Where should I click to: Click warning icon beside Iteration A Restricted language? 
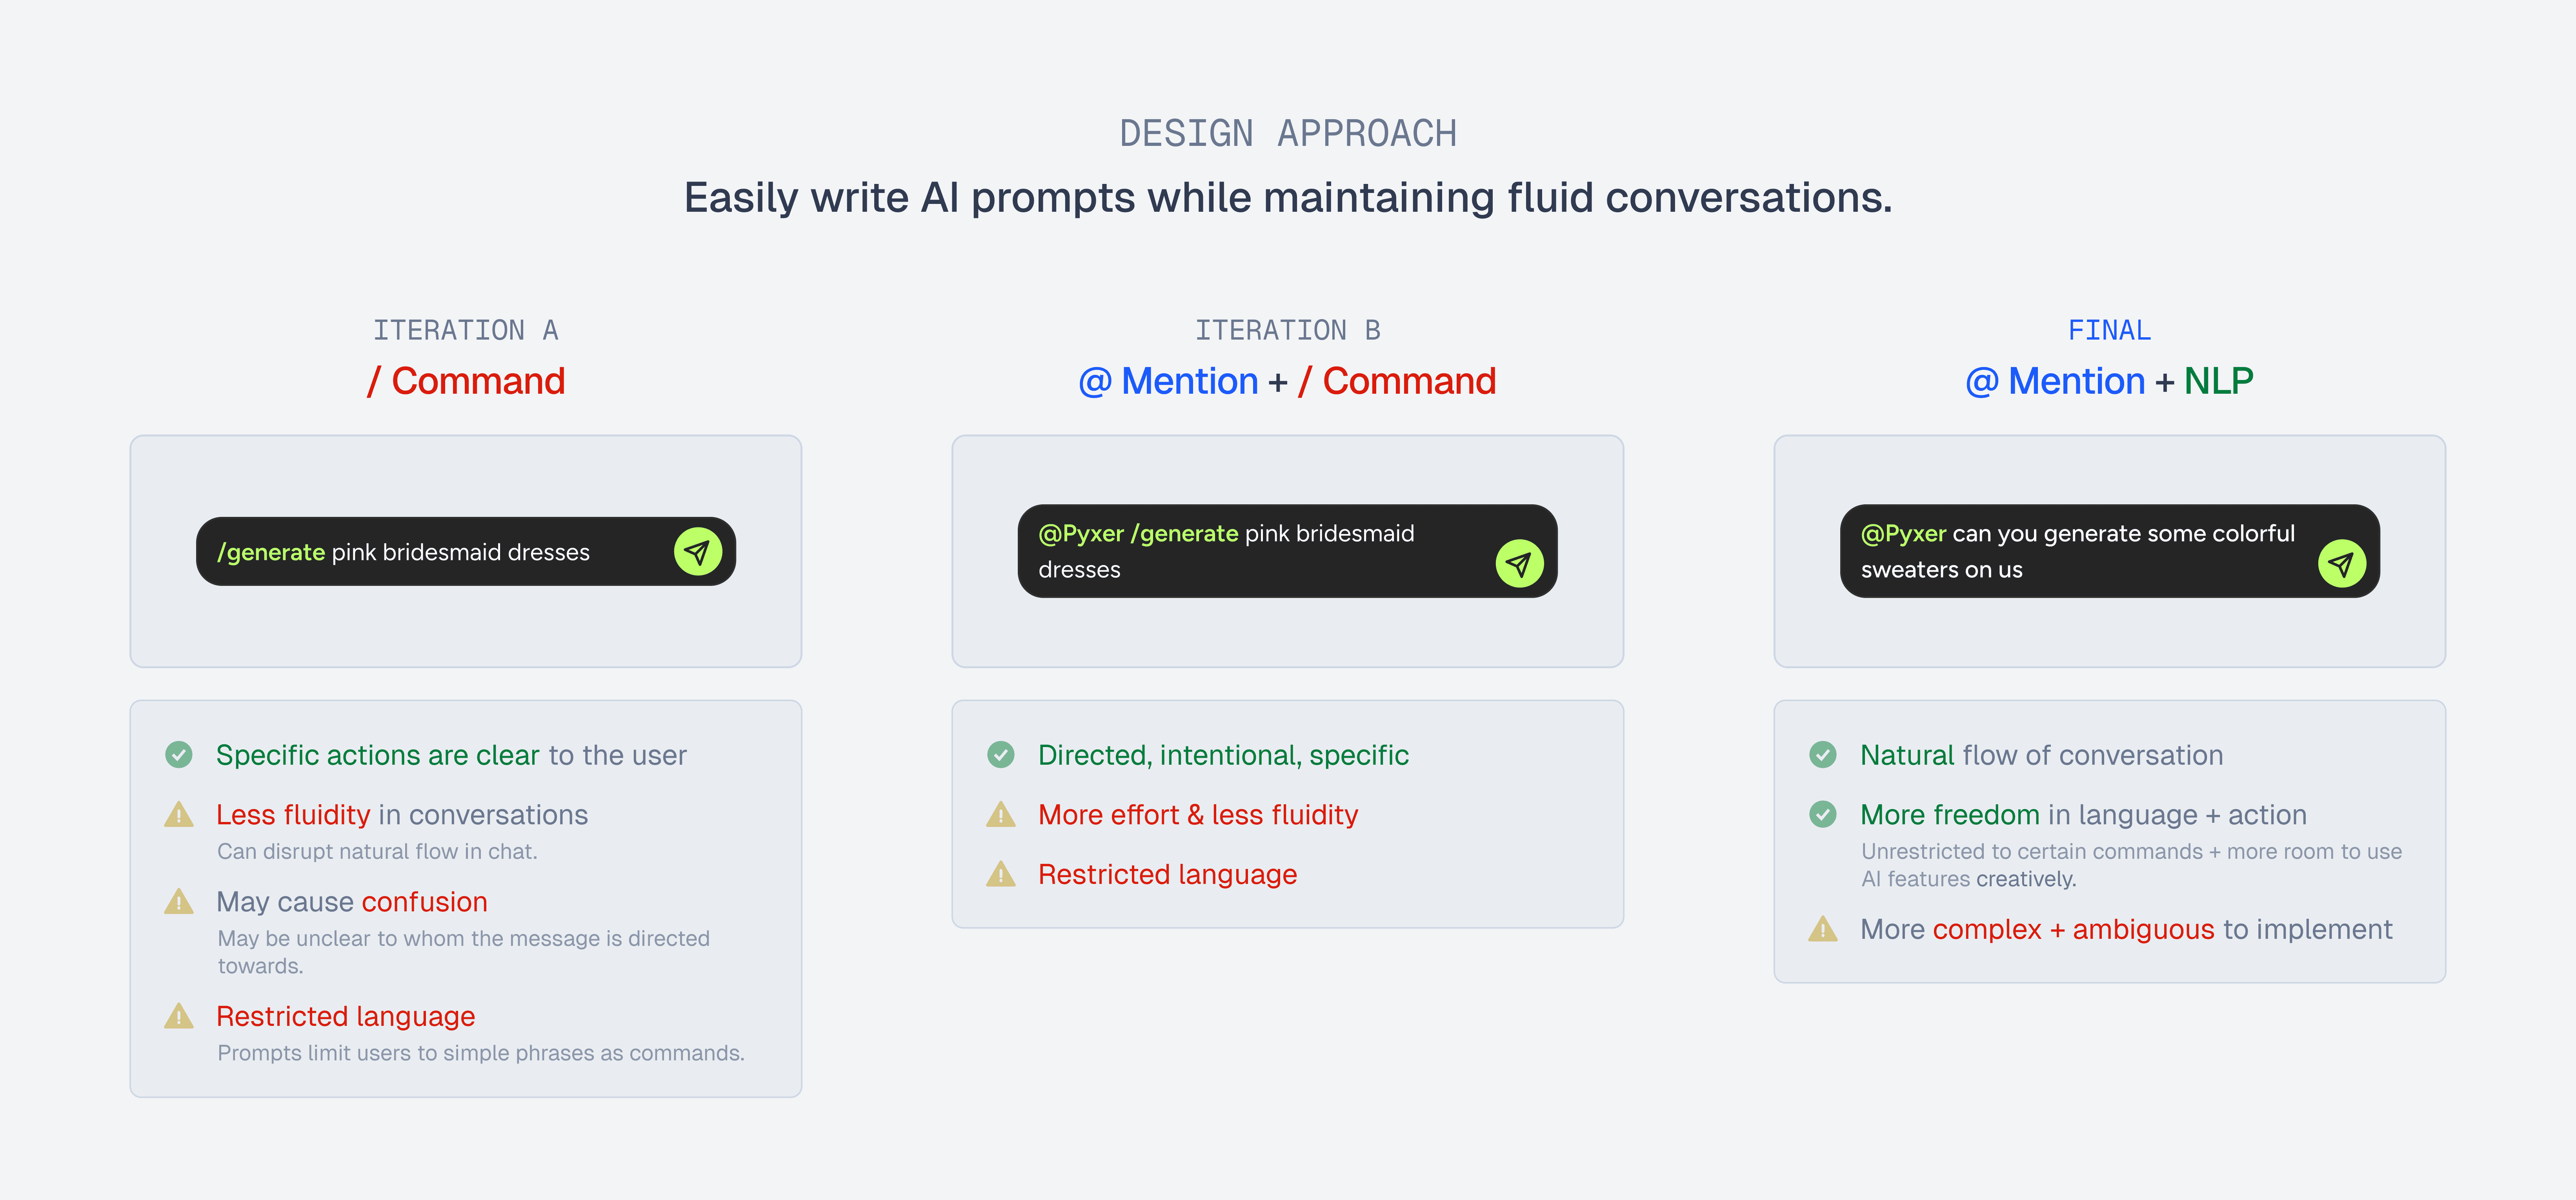coord(179,1016)
